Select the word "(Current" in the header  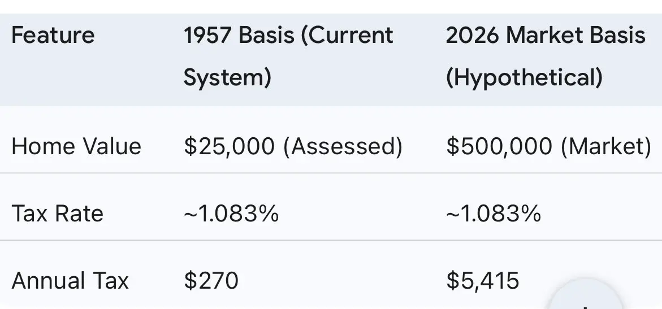pos(349,36)
